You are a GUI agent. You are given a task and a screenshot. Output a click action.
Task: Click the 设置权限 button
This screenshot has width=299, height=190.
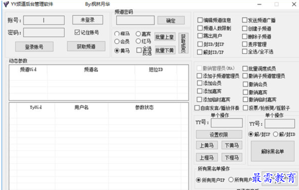click(219, 135)
